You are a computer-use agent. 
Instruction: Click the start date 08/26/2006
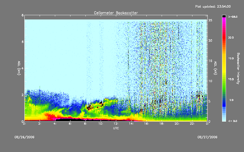point(24,137)
